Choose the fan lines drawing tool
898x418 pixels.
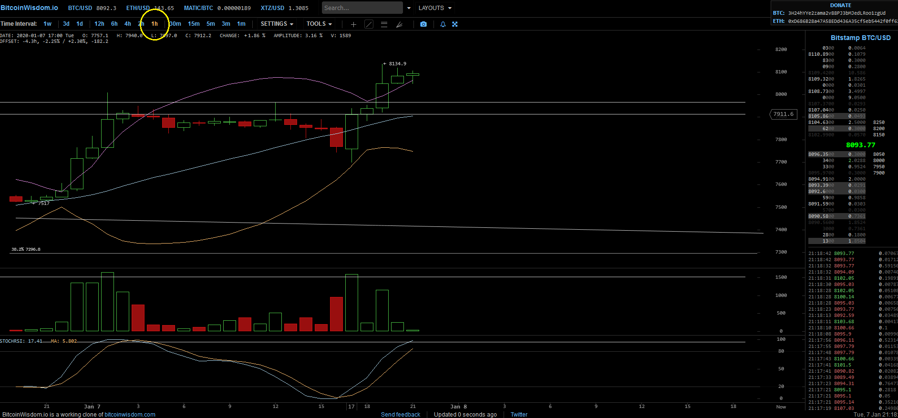point(399,24)
